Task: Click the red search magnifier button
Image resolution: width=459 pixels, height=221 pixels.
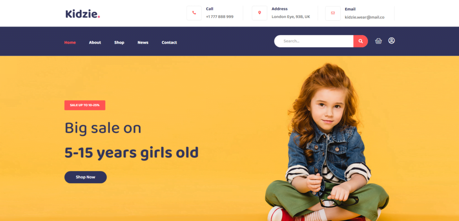Action: point(361,41)
